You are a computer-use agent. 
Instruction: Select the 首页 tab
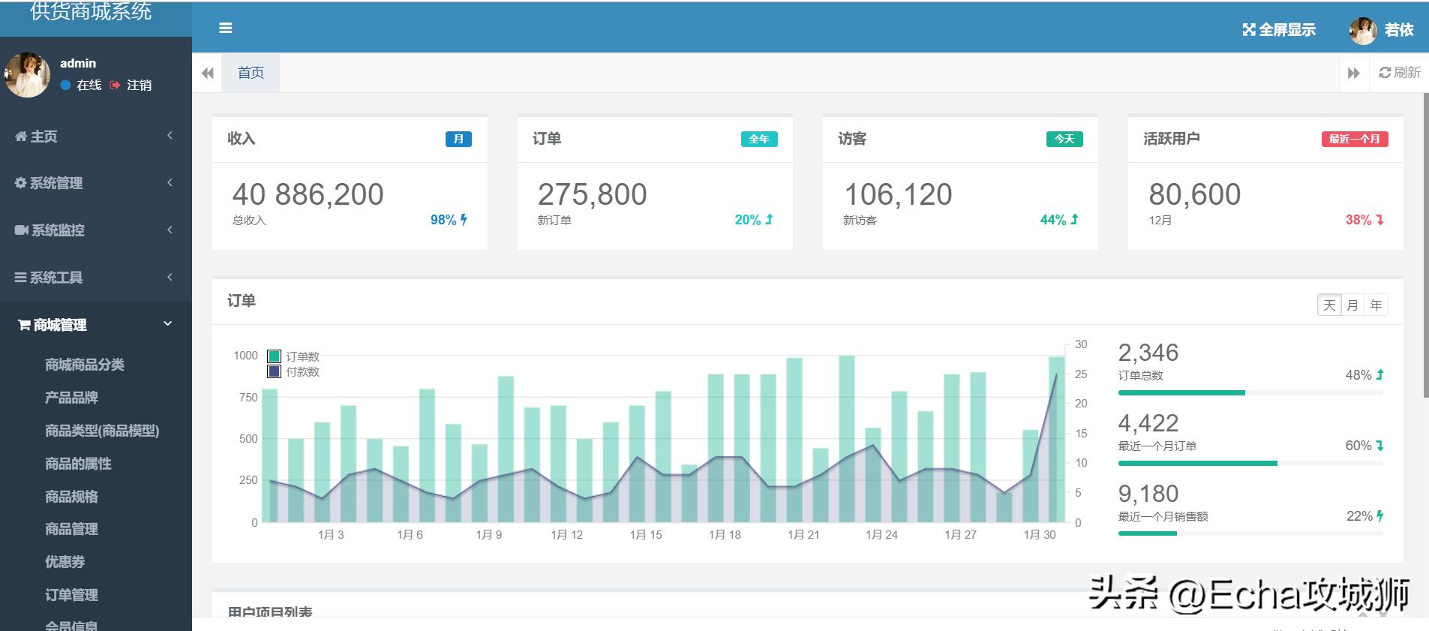pyautogui.click(x=251, y=73)
